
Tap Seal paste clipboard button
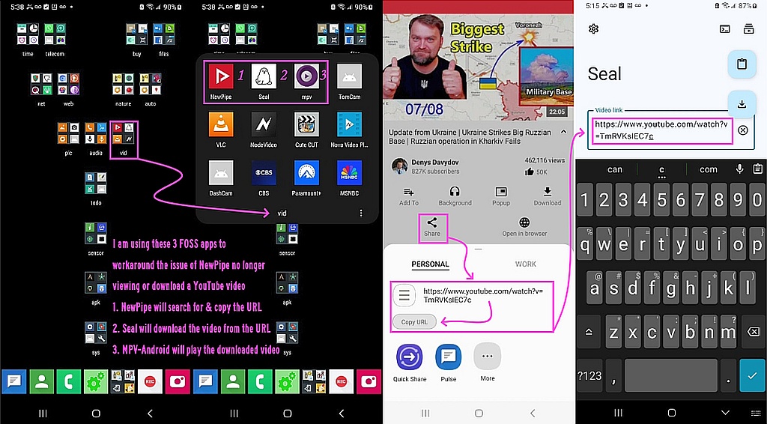(x=742, y=64)
